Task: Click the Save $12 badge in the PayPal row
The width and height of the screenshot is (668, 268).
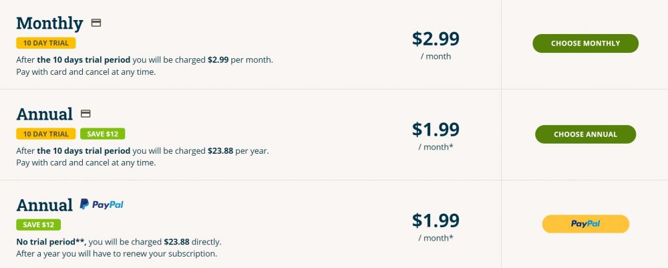Action: click(x=39, y=225)
